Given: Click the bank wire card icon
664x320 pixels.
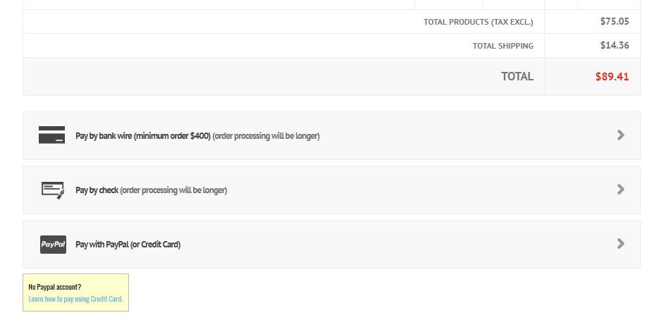Looking at the screenshot, I should (51, 135).
